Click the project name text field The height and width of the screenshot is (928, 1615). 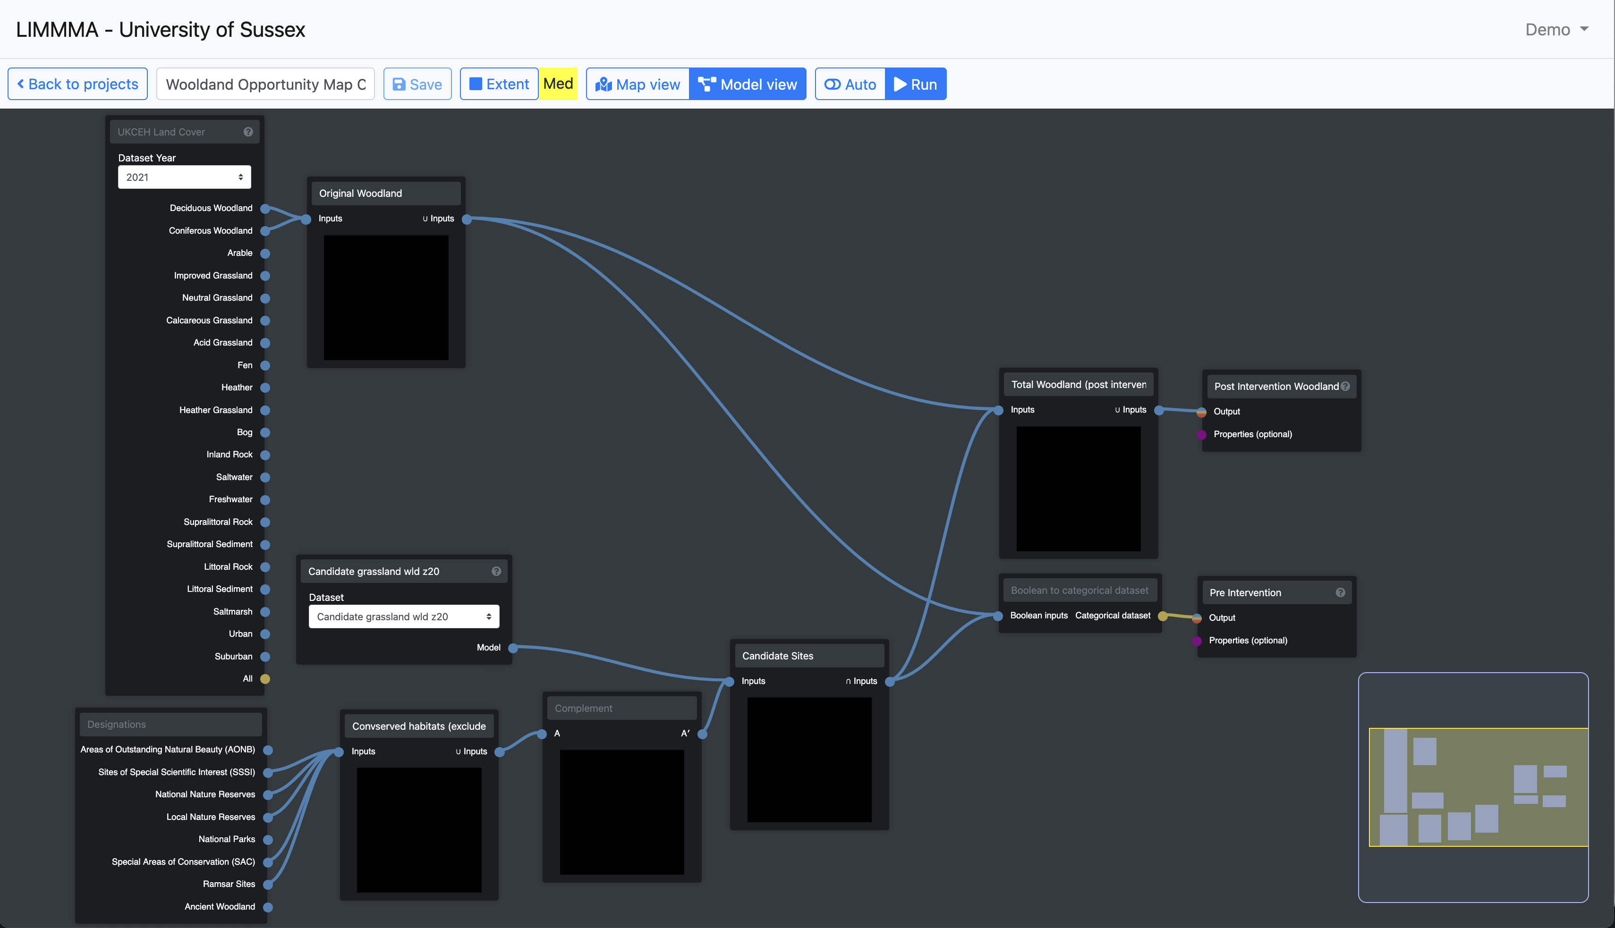coord(265,84)
